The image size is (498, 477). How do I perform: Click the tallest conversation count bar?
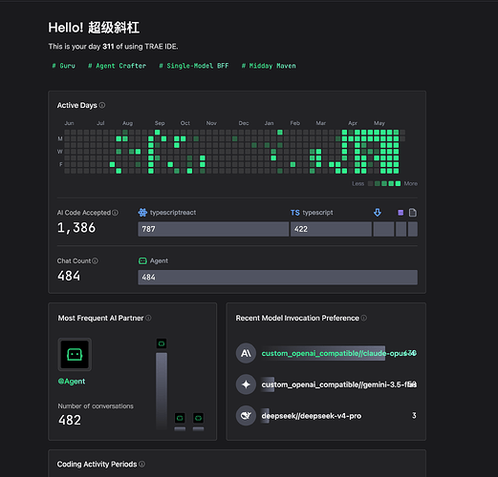[162, 391]
